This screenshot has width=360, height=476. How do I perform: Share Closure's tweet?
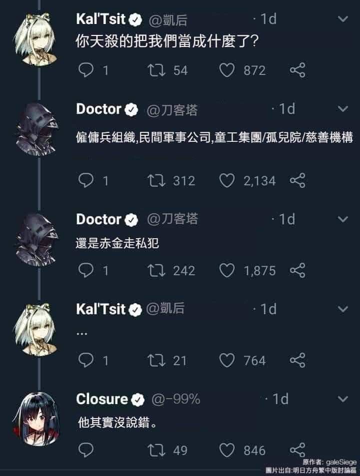[x=297, y=450]
